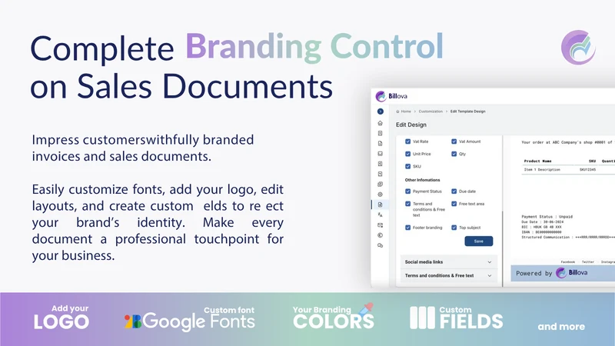This screenshot has width=615, height=346.
Task: Click 'Item 1 Description' table cell
Action: [x=542, y=170]
